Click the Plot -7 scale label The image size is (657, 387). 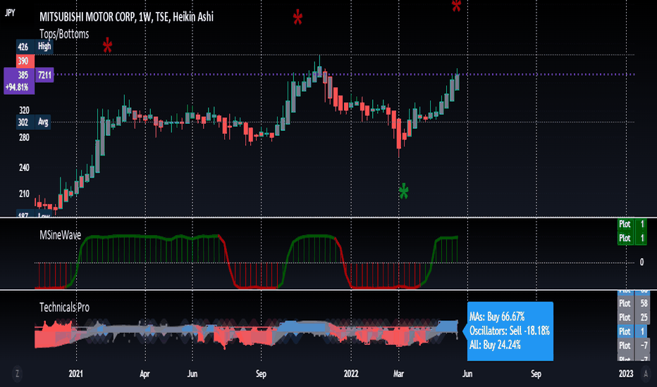pyautogui.click(x=634, y=345)
